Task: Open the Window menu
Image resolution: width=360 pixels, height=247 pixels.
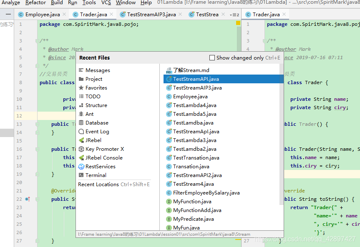Action: (x=126, y=3)
